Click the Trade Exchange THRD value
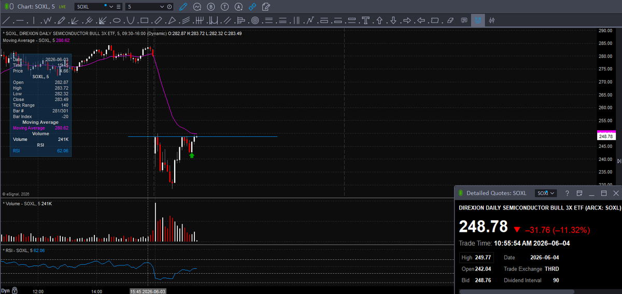This screenshot has height=294, width=622. pos(552,269)
